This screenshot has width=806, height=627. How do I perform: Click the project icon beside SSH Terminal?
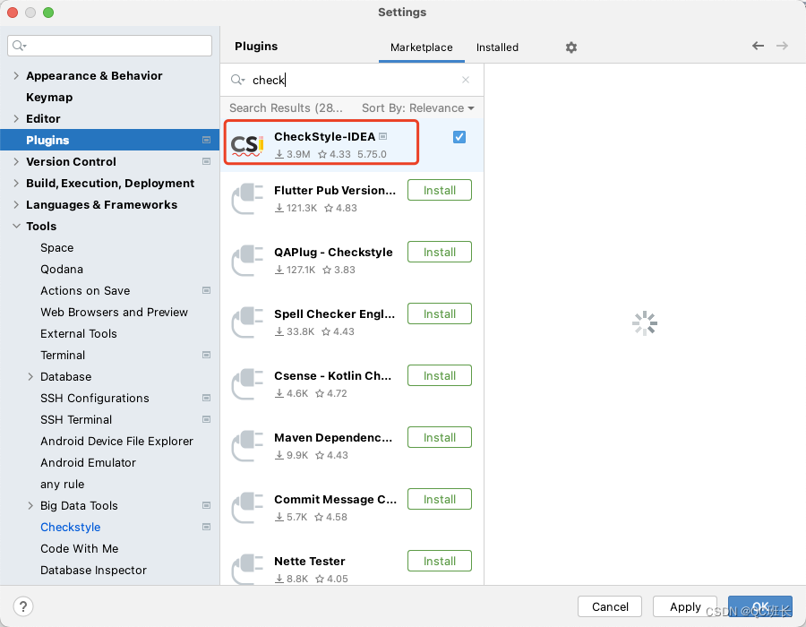[206, 420]
